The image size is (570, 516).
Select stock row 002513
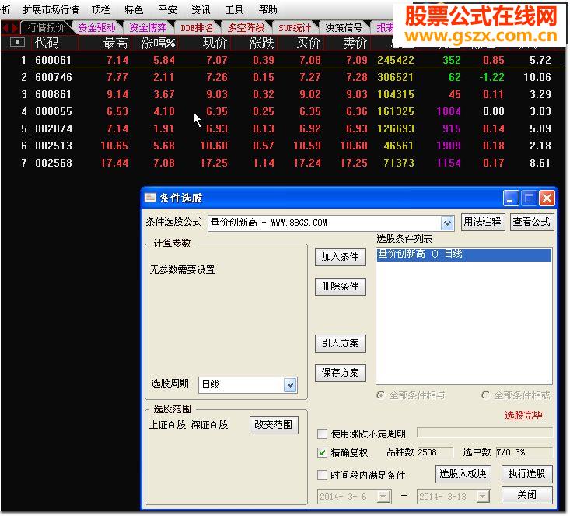[284, 146]
